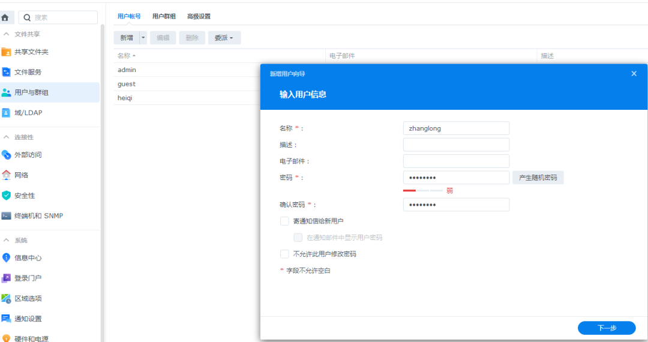Open 文件服务 file services icon
Image resolution: width=648 pixels, height=342 pixels.
[x=7, y=72]
